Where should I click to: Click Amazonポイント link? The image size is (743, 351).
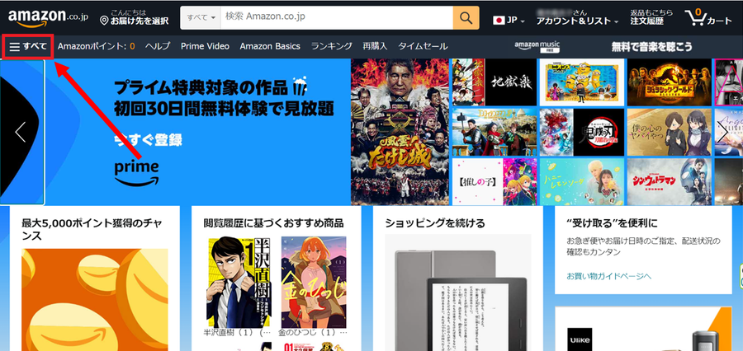97,46
